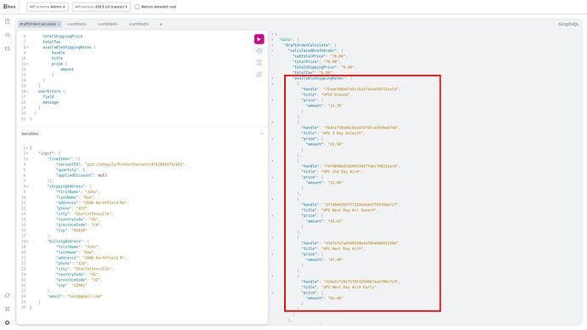Click the totalShippingPrice field in query
The height and width of the screenshot is (330, 587).
62,37
